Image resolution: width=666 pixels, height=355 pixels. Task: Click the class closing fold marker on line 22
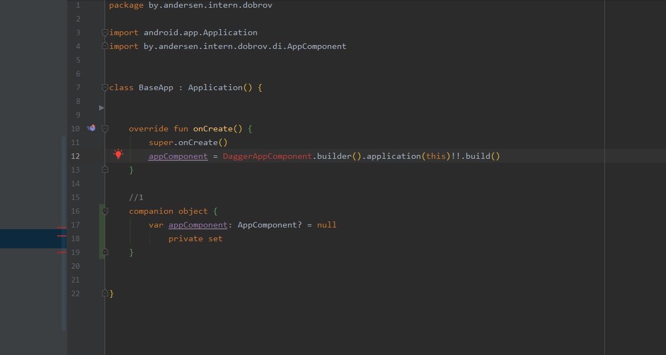105,293
